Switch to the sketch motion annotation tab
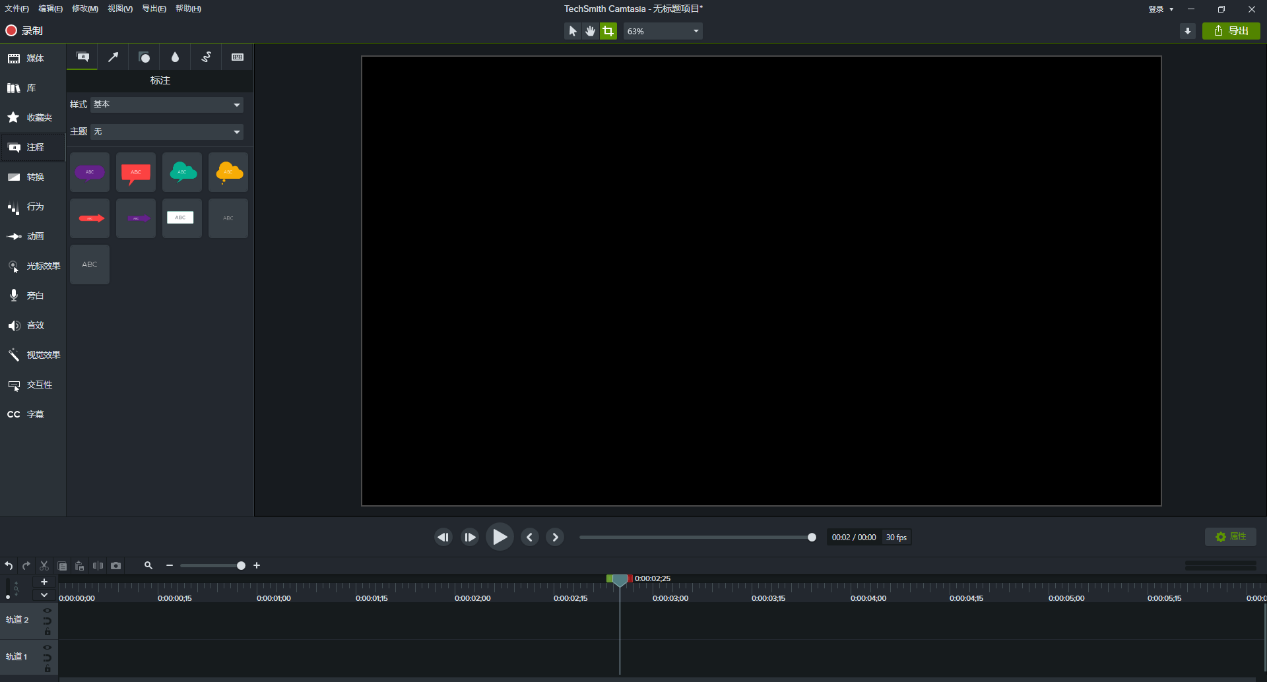 (207, 57)
